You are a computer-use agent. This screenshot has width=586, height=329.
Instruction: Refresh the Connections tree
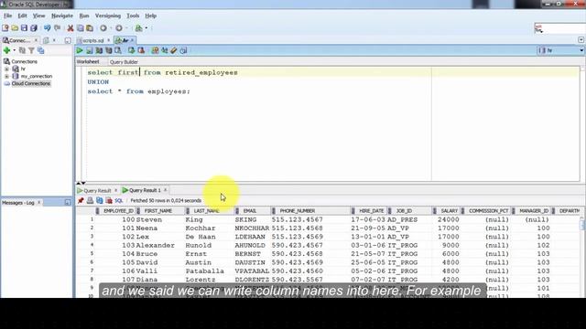[x=22, y=50]
